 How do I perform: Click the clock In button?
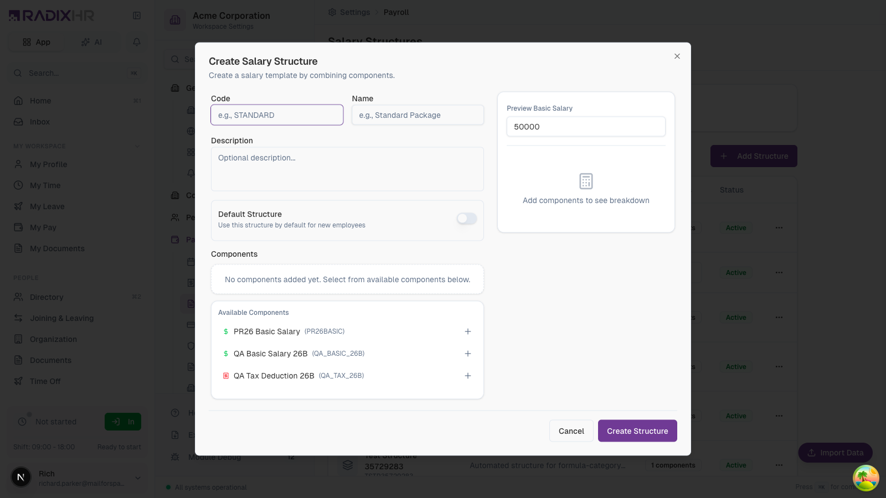coord(123,422)
